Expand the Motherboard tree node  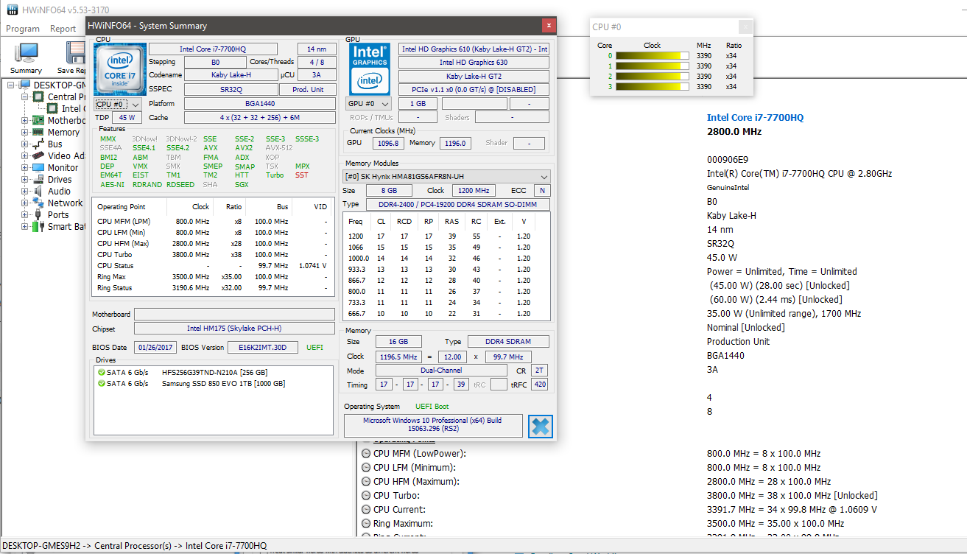[25, 120]
